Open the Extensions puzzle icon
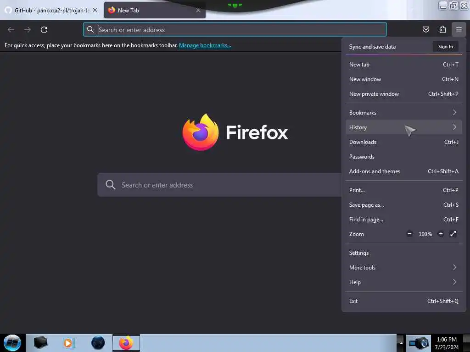The width and height of the screenshot is (470, 352). coord(442,29)
